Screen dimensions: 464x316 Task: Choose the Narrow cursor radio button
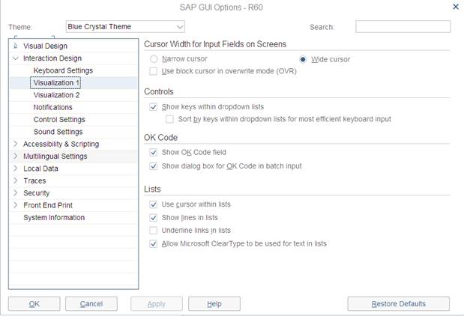coord(154,59)
